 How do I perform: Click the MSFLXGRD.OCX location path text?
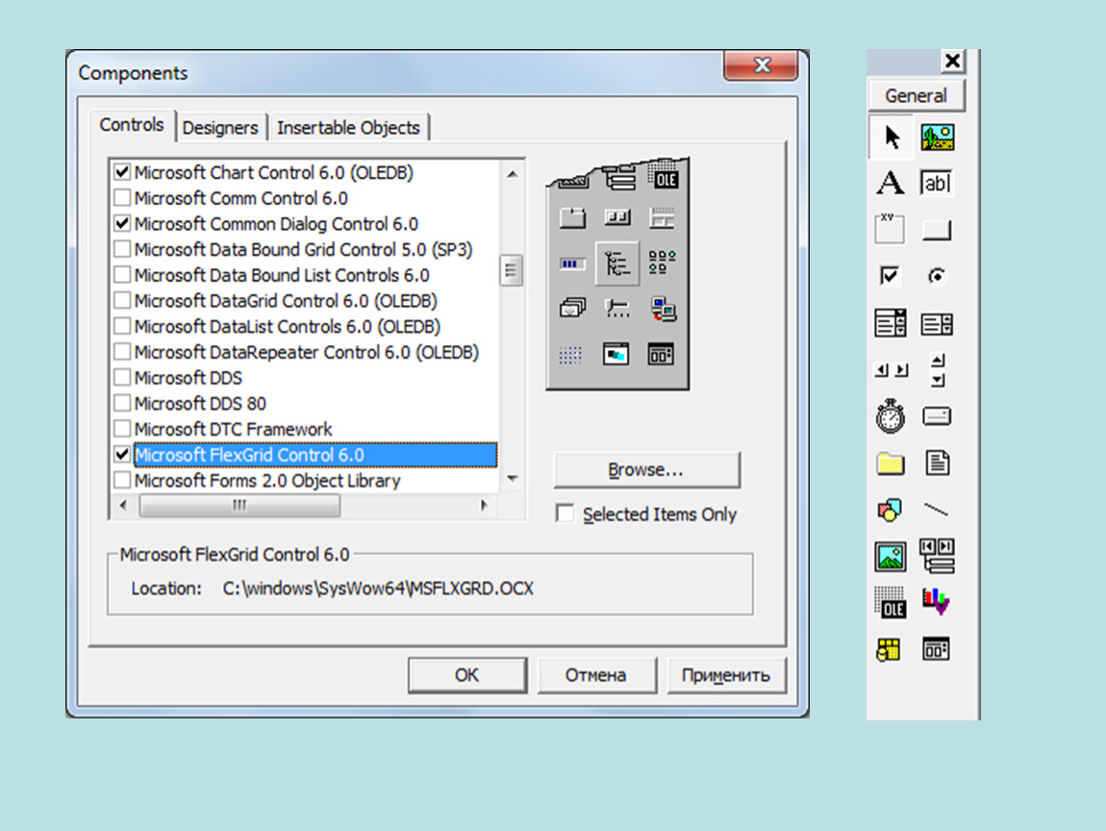[378, 589]
